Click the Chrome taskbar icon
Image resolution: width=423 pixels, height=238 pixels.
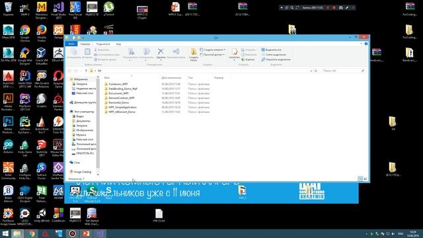click(x=32, y=233)
